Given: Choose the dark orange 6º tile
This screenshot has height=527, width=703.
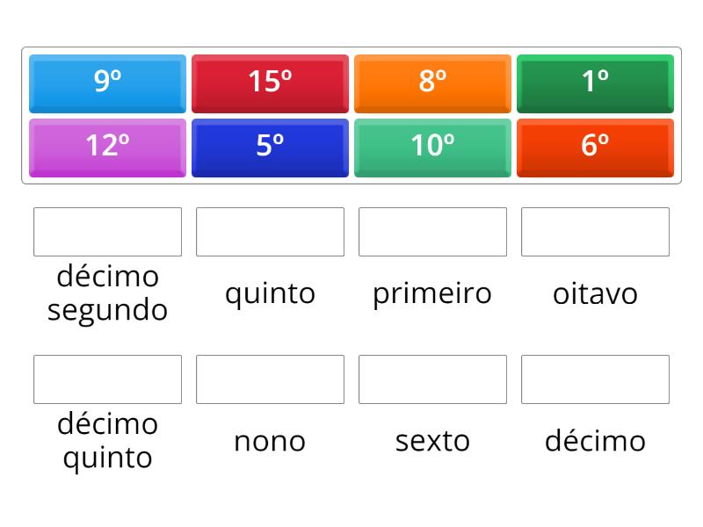Looking at the screenshot, I should (x=596, y=148).
